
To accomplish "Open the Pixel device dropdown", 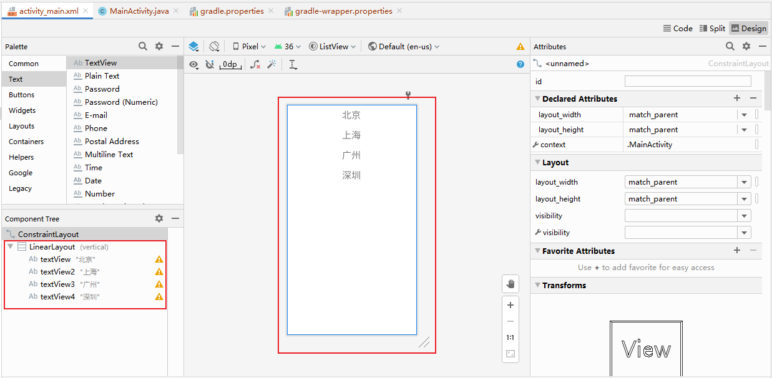I will point(249,46).
